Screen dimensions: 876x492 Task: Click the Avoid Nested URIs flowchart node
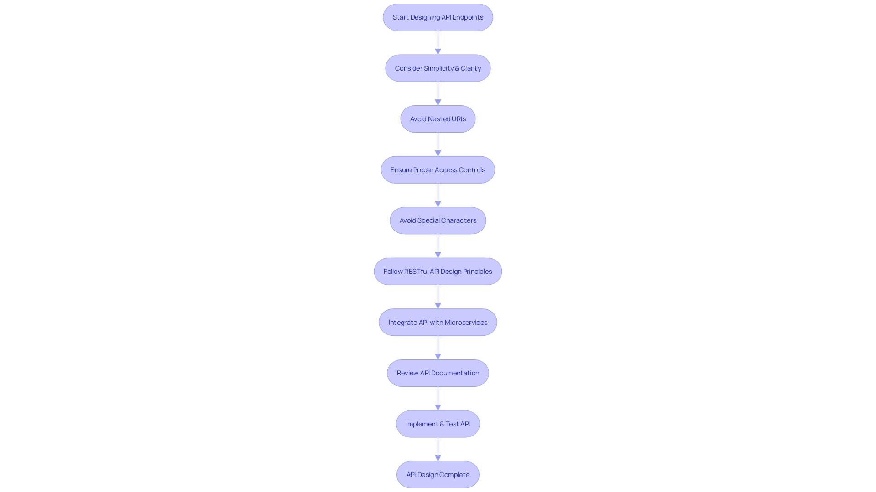(x=438, y=119)
